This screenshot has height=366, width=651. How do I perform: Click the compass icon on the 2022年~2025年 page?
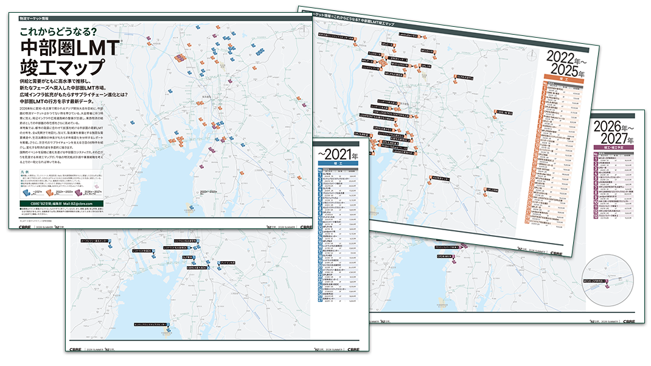532,55
